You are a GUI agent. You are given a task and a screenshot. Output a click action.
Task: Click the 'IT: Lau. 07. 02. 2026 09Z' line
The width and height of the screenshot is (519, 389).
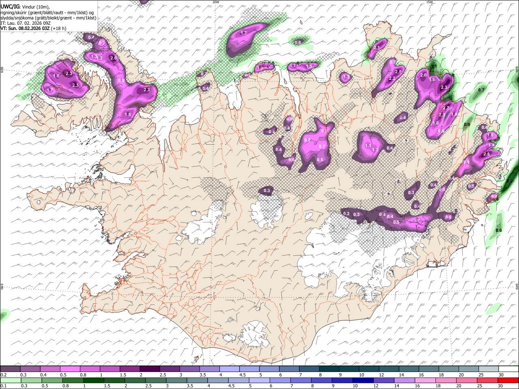coord(26,23)
